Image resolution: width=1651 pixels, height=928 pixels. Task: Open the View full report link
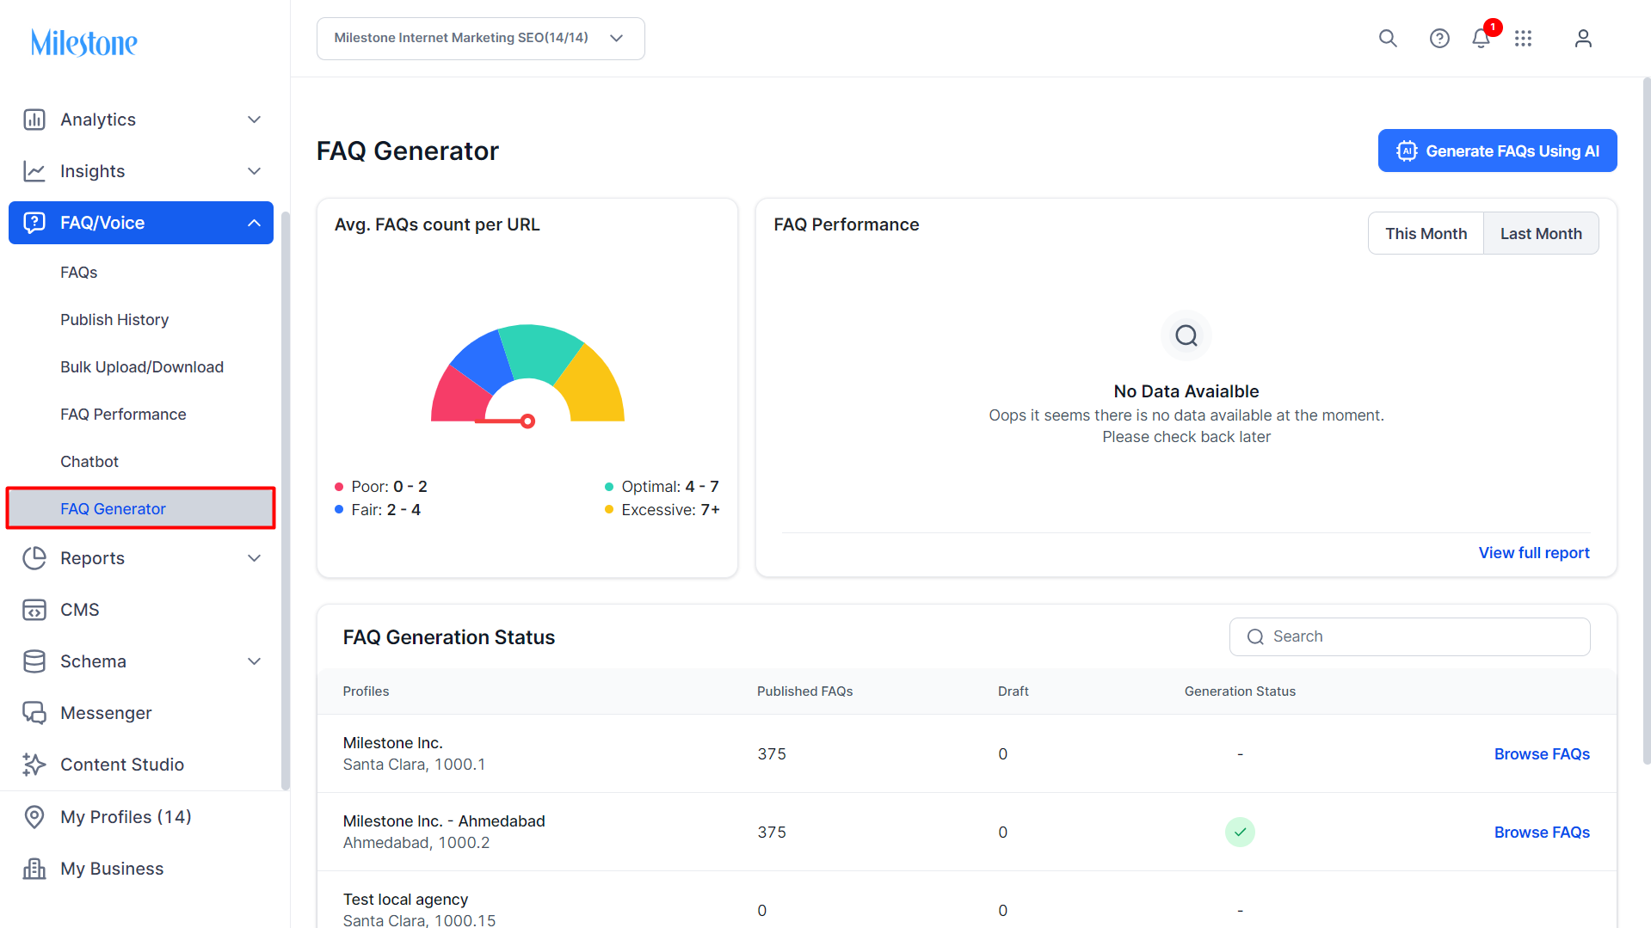1534,553
